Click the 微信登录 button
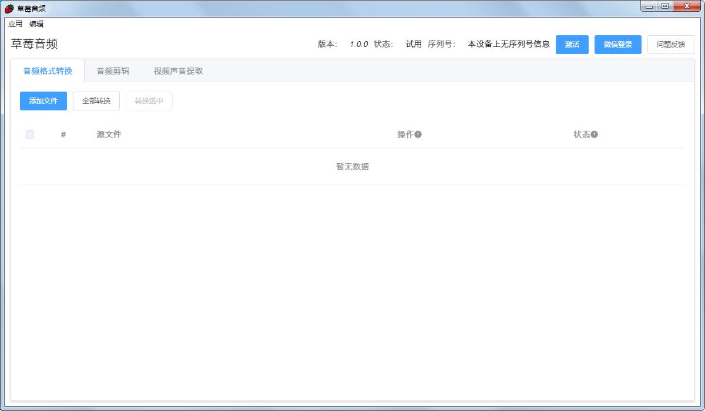Viewport: 705px width, 411px height. (x=618, y=45)
